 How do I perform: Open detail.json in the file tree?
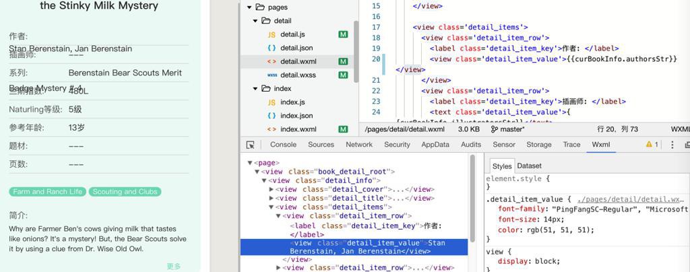[x=296, y=48]
